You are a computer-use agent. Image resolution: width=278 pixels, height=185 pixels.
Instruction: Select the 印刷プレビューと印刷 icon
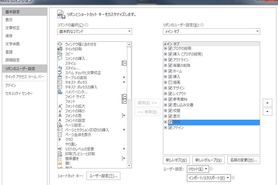click(60, 154)
